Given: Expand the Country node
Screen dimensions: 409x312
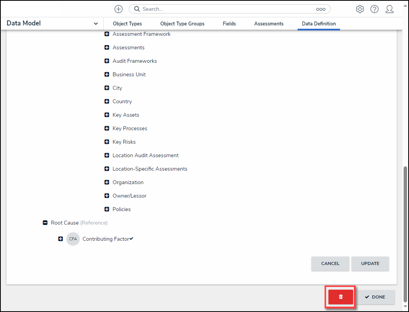Looking at the screenshot, I should (107, 101).
